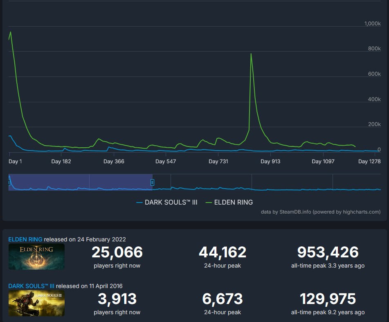Click the Day 1278 axis label
The image size is (389, 322).
369,162
